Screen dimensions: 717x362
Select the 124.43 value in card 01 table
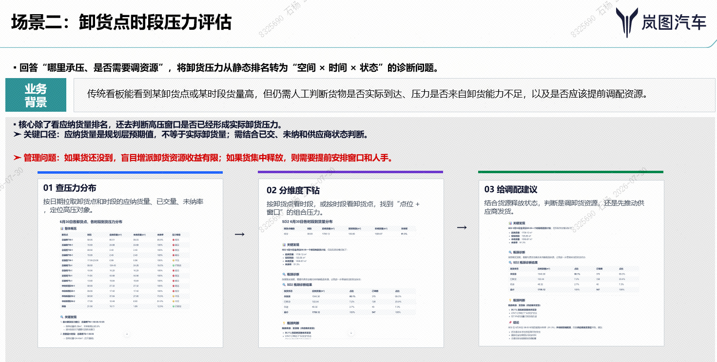tap(113, 265)
